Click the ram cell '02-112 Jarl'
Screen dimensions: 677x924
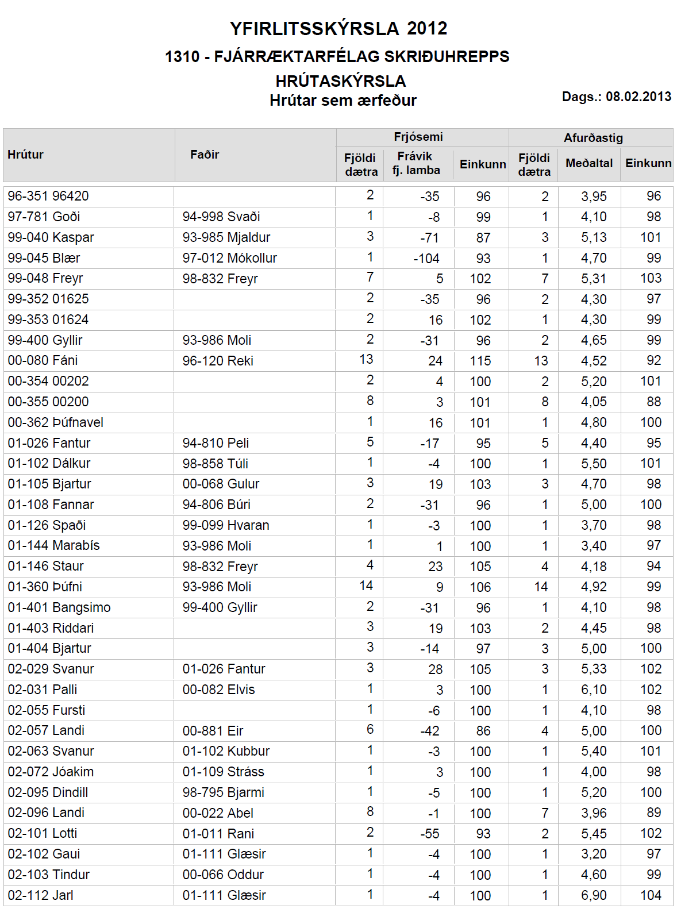click(41, 895)
